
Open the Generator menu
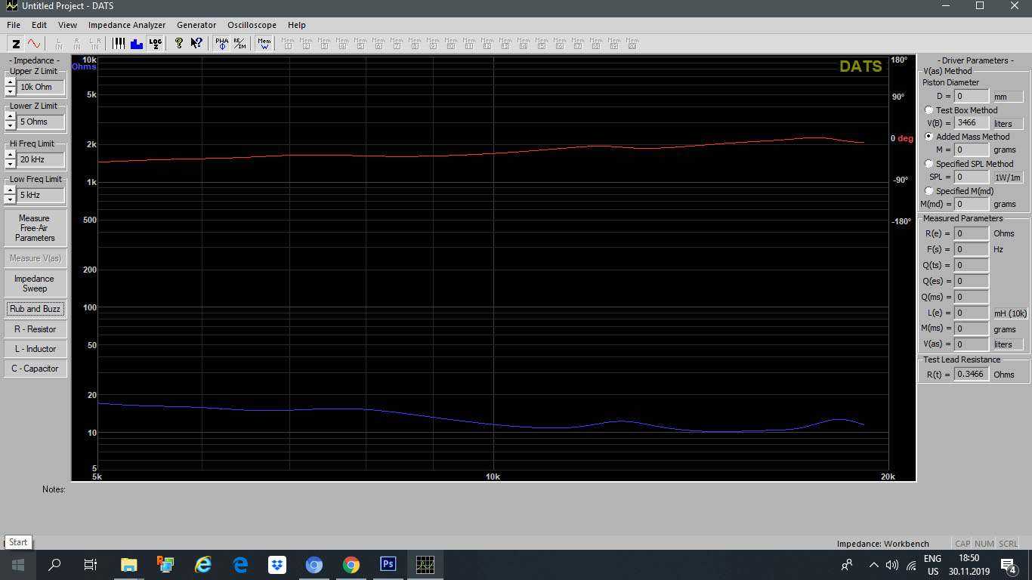pyautogui.click(x=196, y=25)
